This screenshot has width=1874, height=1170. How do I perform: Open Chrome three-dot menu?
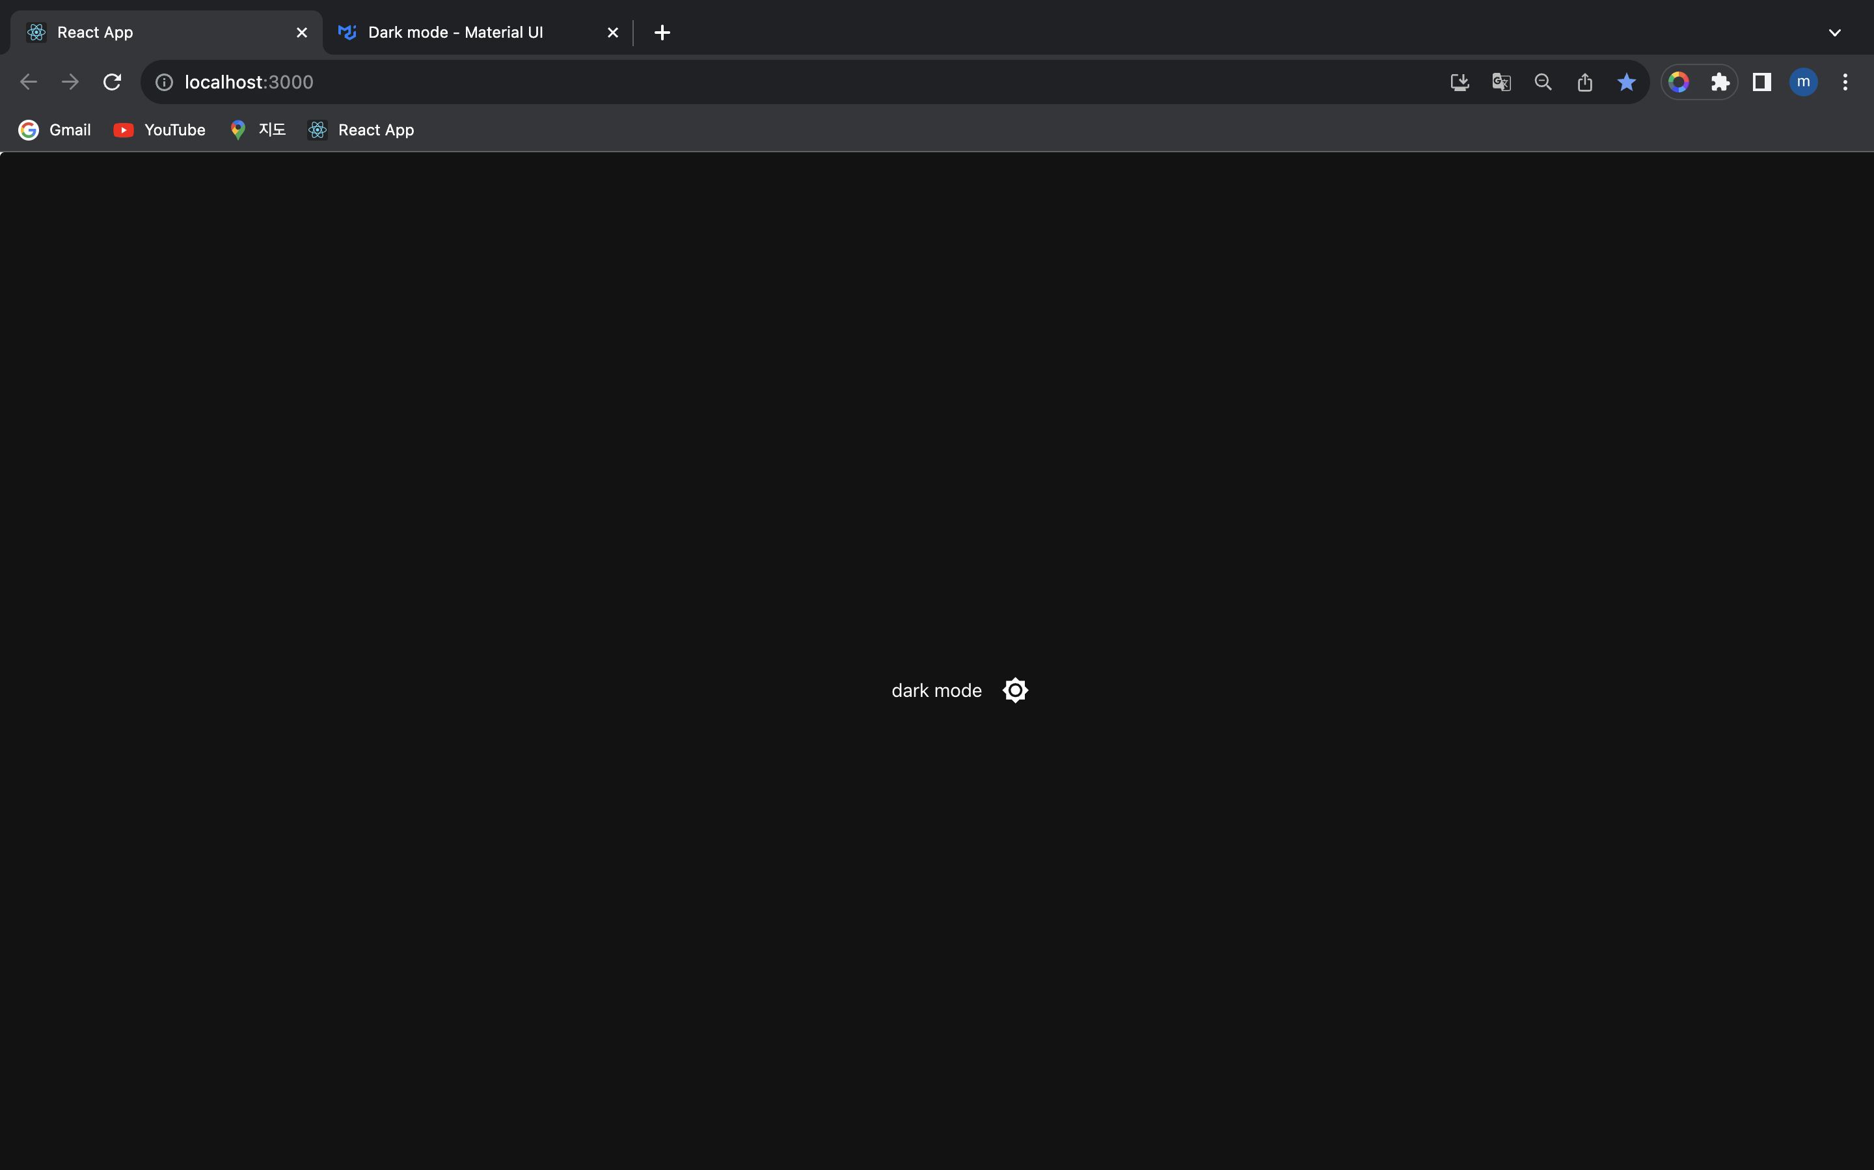pos(1845,82)
